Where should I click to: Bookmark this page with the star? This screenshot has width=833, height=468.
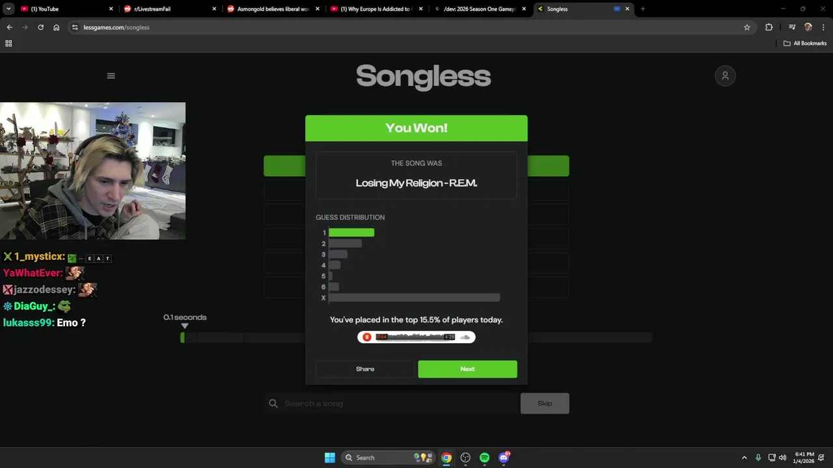(747, 27)
